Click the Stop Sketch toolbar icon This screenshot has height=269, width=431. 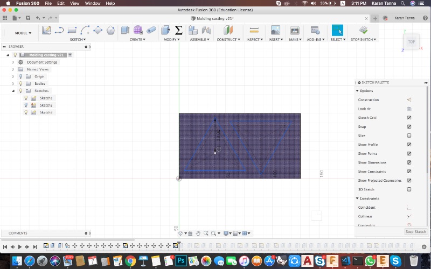[x=363, y=30]
